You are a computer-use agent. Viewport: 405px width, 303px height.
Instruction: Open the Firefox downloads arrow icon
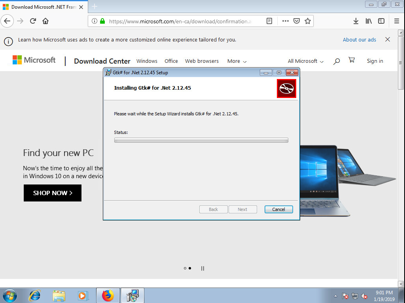(356, 21)
